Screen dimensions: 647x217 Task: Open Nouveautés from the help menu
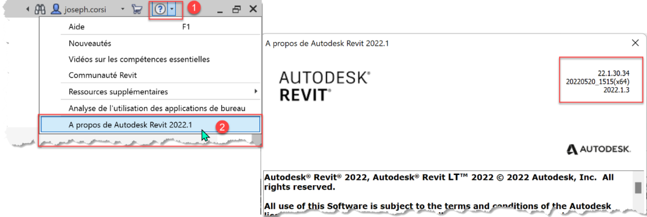(x=90, y=43)
